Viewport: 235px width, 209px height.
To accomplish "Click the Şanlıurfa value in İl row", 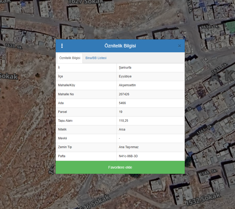I will (x=125, y=68).
